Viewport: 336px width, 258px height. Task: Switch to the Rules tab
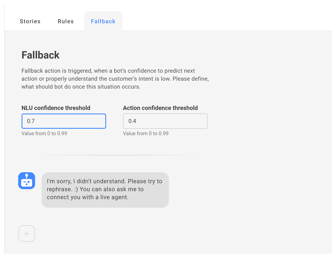point(66,21)
